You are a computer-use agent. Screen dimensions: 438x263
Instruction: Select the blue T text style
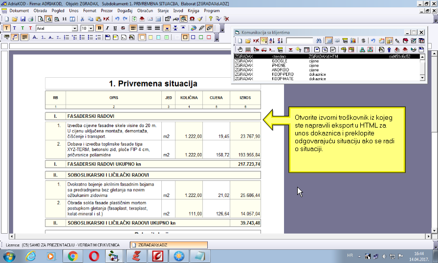[x=15, y=28]
